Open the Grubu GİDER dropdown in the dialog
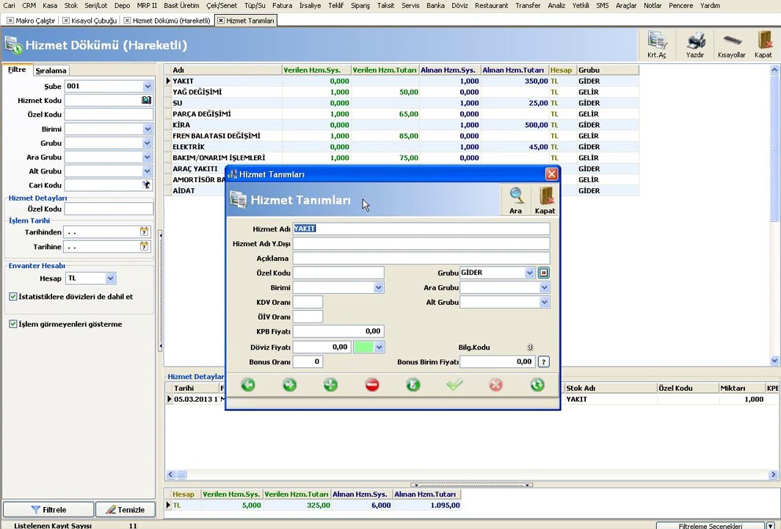781x529 pixels. tap(529, 273)
